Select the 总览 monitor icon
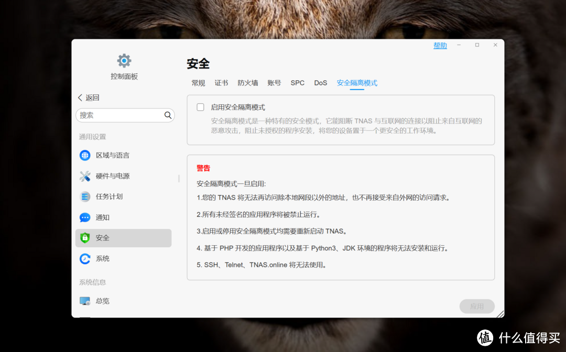 pos(85,300)
